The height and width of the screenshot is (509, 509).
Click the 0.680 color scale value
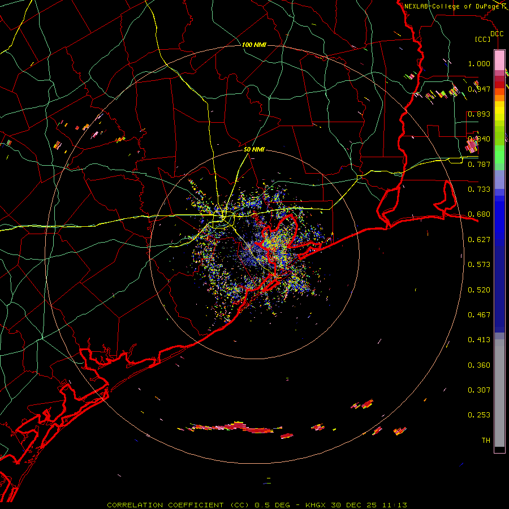click(x=479, y=214)
